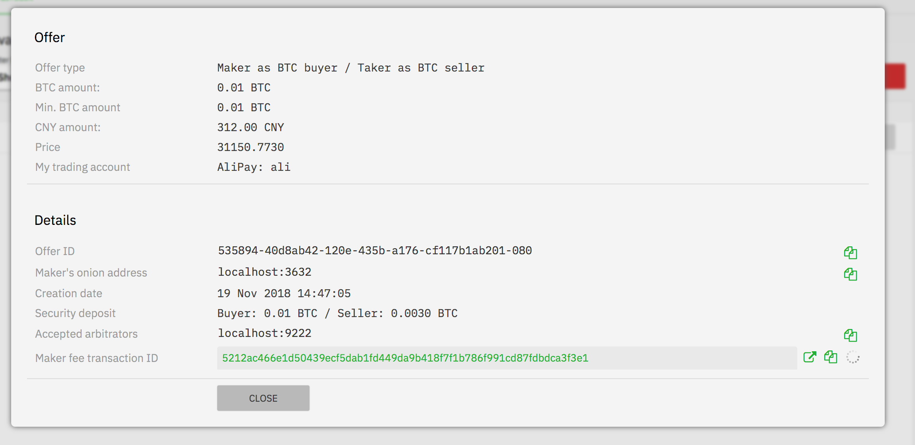The image size is (915, 445).
Task: Select the CNY amount 312.00 CNY
Action: coord(251,128)
